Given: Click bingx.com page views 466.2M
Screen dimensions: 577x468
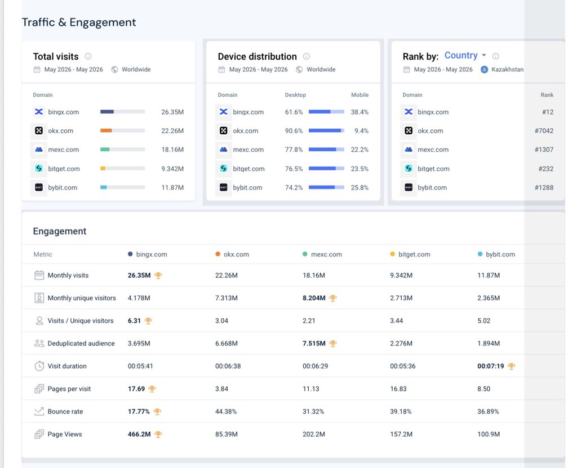Looking at the screenshot, I should pos(139,434).
